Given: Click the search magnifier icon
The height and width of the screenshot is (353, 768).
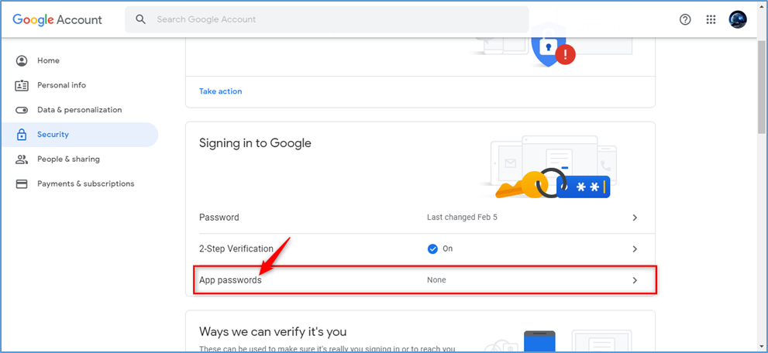Looking at the screenshot, I should point(140,19).
